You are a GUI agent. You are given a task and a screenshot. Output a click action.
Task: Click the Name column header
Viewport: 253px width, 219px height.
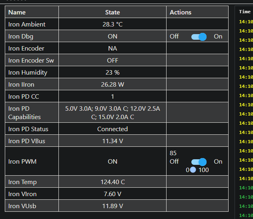[17, 12]
